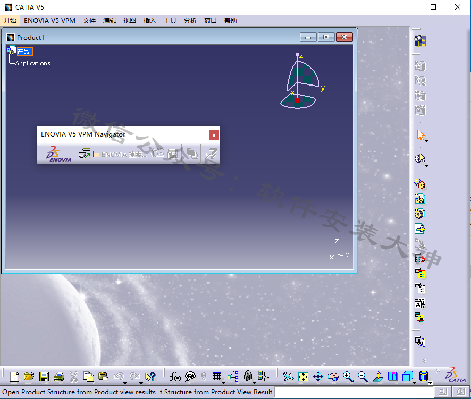Create a new document with New icon
This screenshot has width=471, height=399.
point(14,377)
